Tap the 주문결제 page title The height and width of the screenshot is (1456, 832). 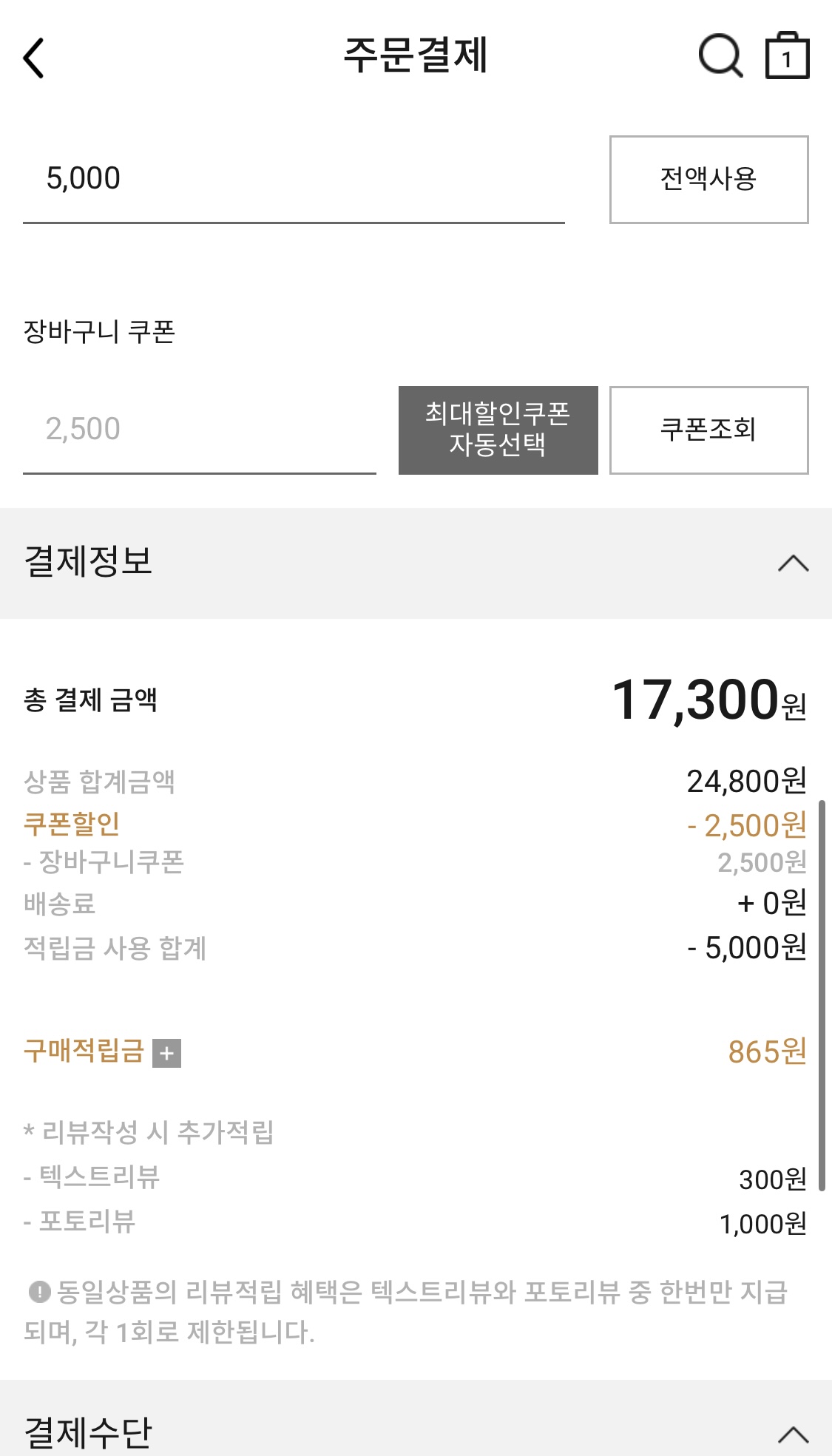[416, 55]
